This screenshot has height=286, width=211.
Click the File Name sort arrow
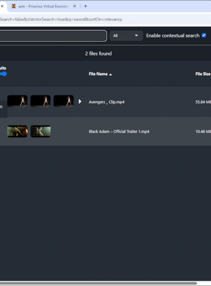click(110, 74)
